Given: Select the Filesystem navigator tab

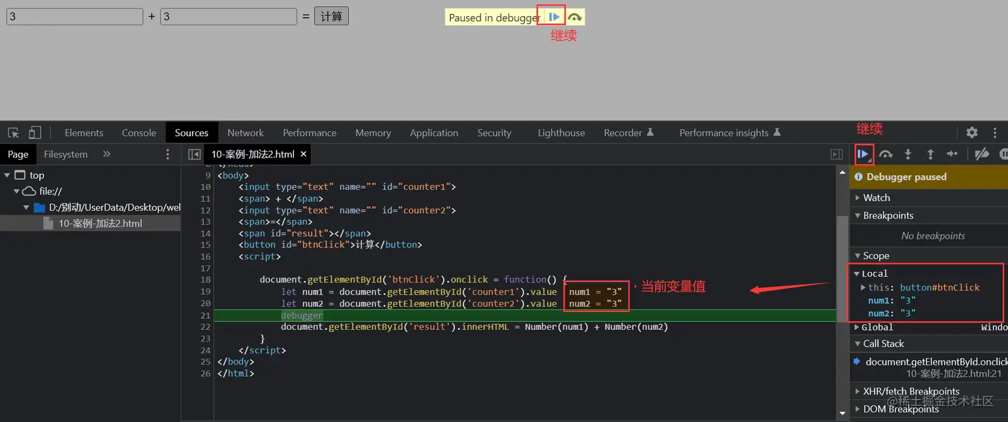Looking at the screenshot, I should 65,154.
